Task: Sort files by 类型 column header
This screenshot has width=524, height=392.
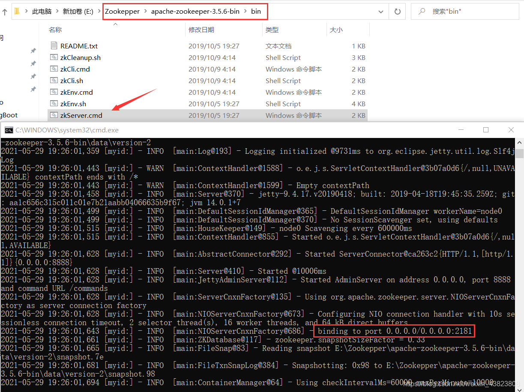Action: click(x=272, y=30)
